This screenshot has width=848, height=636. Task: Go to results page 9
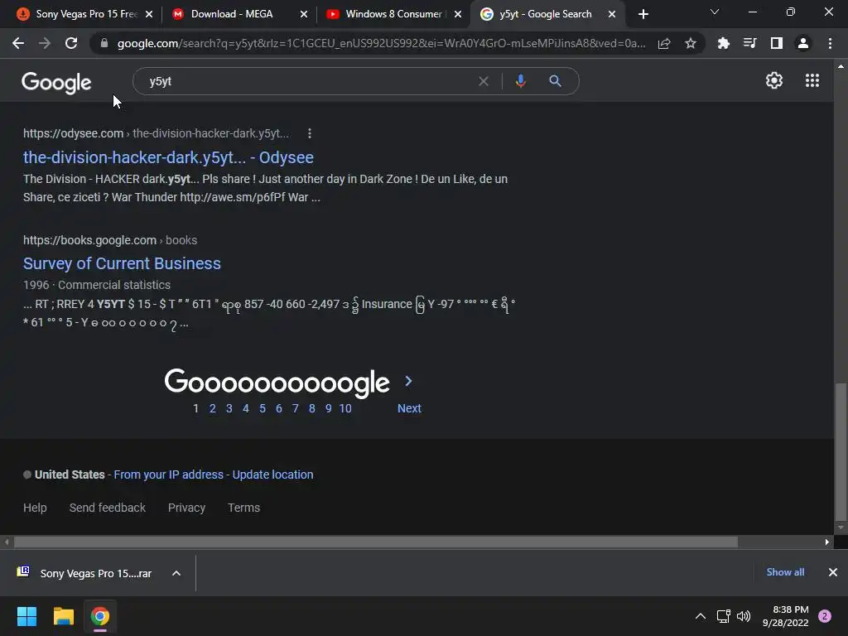pyautogui.click(x=328, y=408)
